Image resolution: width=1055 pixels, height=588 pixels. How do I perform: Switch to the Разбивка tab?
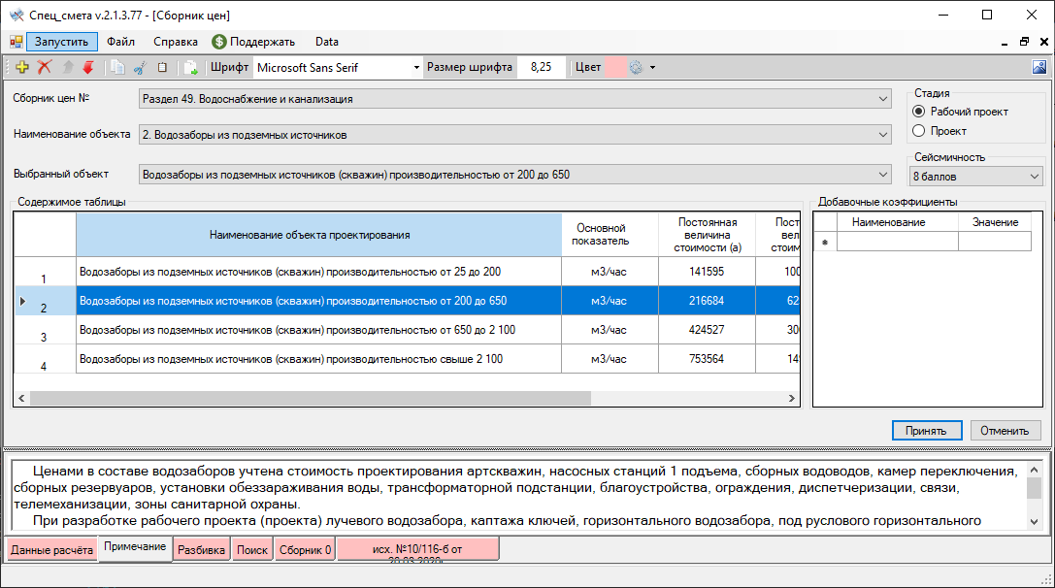pos(201,549)
